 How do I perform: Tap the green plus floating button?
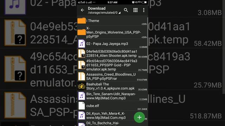139,118
